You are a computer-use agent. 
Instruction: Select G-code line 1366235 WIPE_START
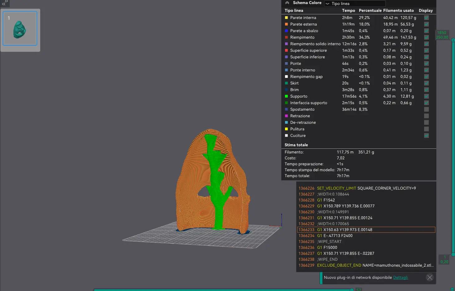click(x=366, y=242)
